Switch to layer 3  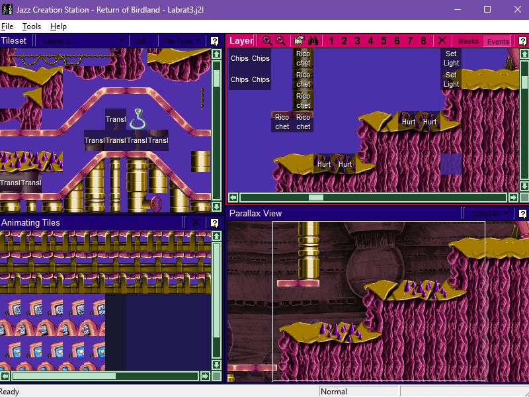tap(357, 41)
